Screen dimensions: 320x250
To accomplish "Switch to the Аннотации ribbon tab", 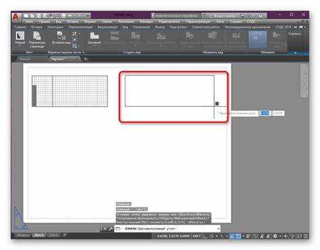I will 55,27.
